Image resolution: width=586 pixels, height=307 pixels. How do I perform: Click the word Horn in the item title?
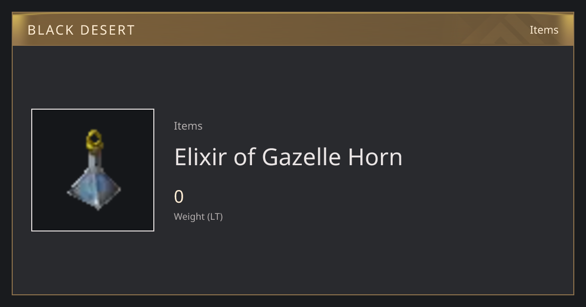point(375,157)
